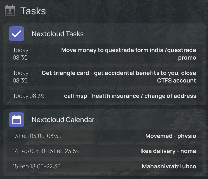Open the 'Movemed - physio' event
The height and width of the screenshot is (179, 208).
(x=171, y=136)
